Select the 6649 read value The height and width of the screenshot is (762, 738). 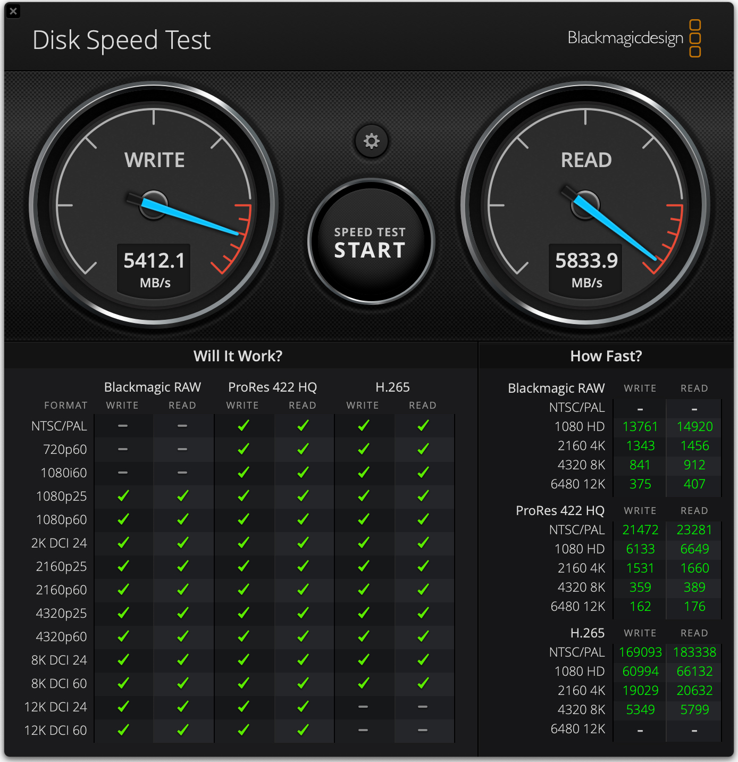pos(694,549)
